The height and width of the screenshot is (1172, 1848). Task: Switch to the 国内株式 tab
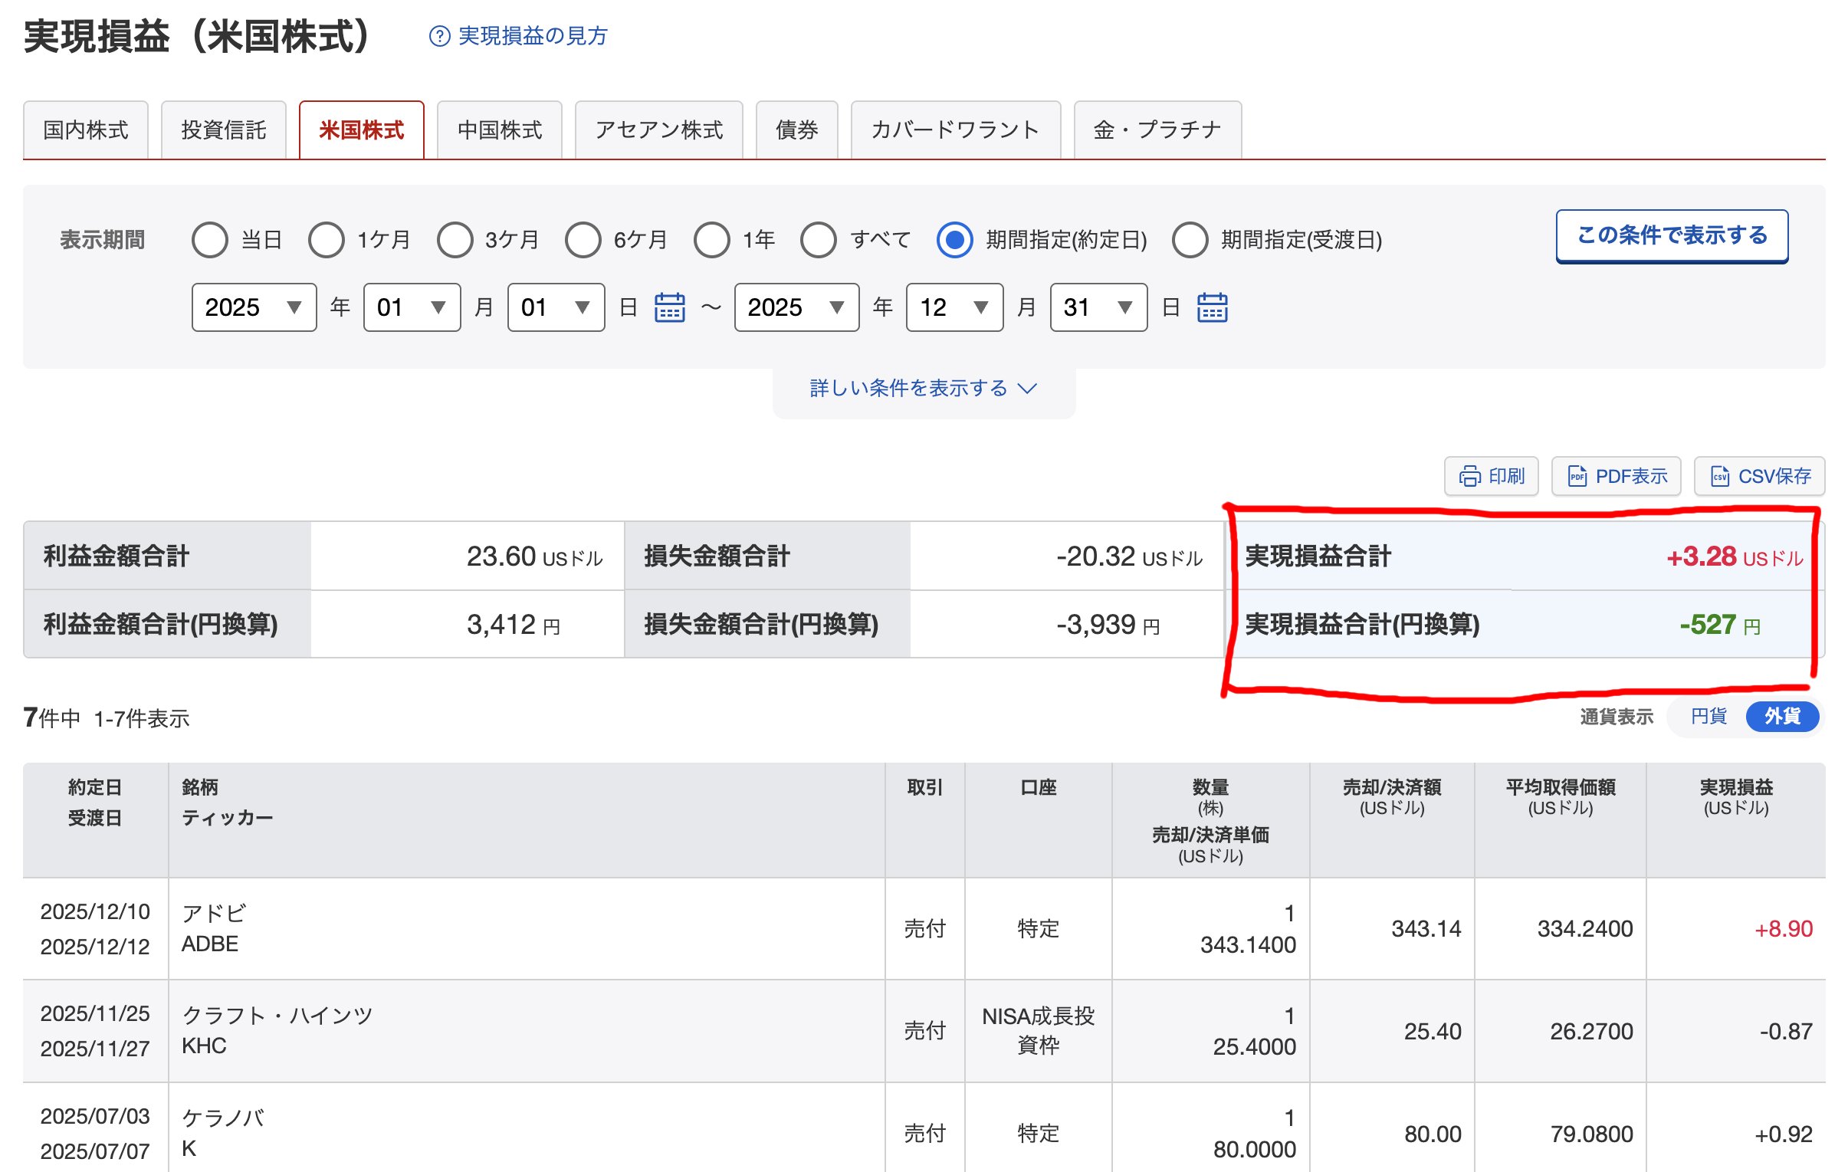tap(86, 130)
